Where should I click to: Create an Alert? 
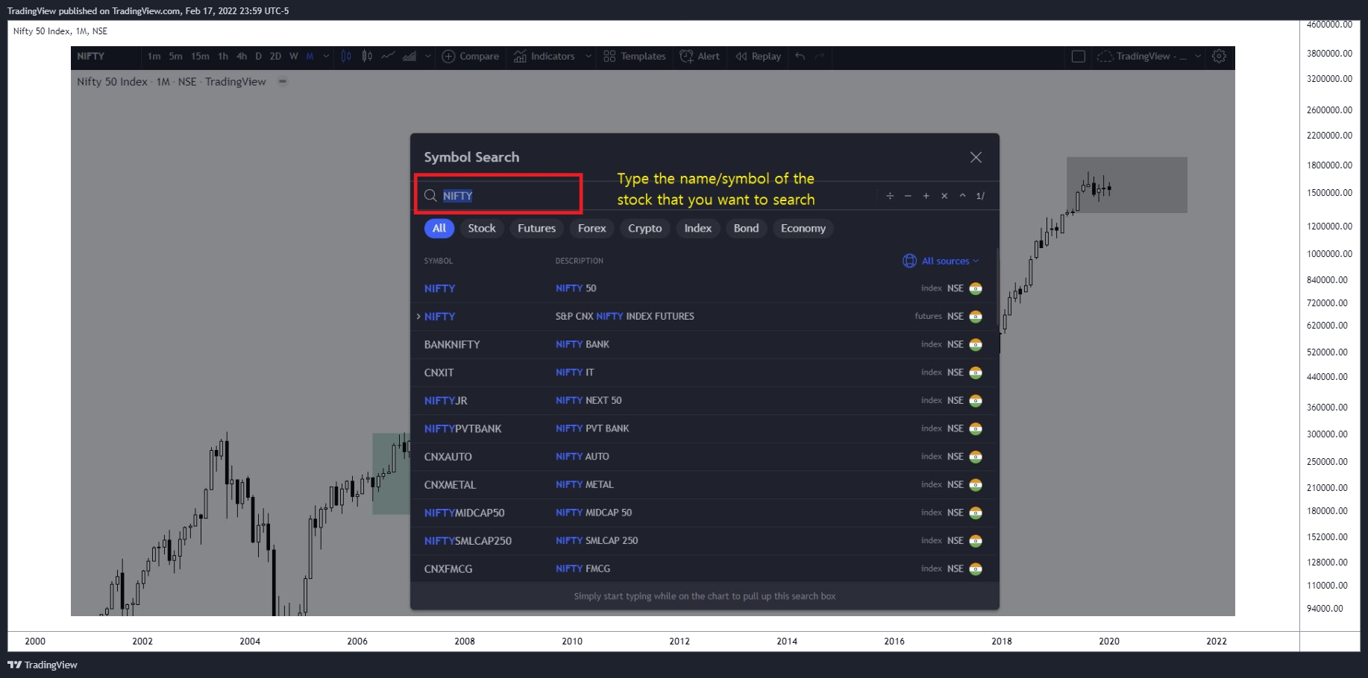click(700, 56)
